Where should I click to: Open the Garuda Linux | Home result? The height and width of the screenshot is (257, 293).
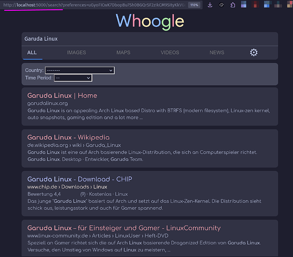tap(62, 96)
